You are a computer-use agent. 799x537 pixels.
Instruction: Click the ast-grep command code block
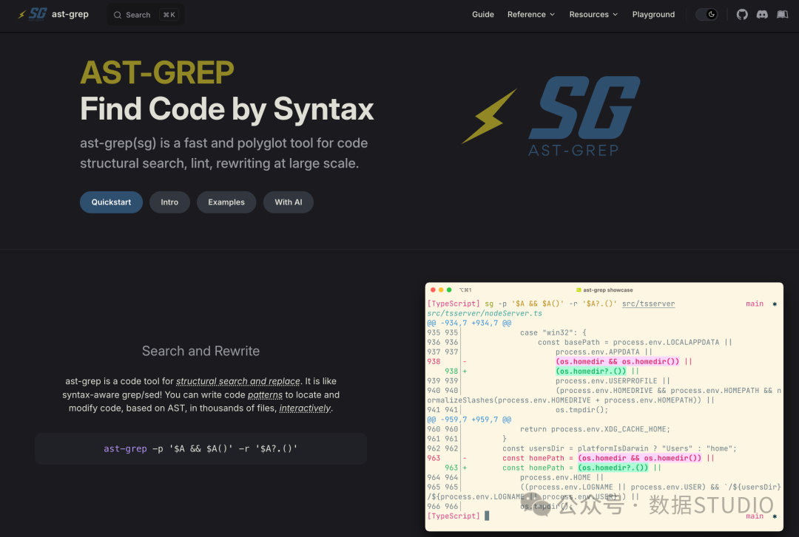coord(200,448)
